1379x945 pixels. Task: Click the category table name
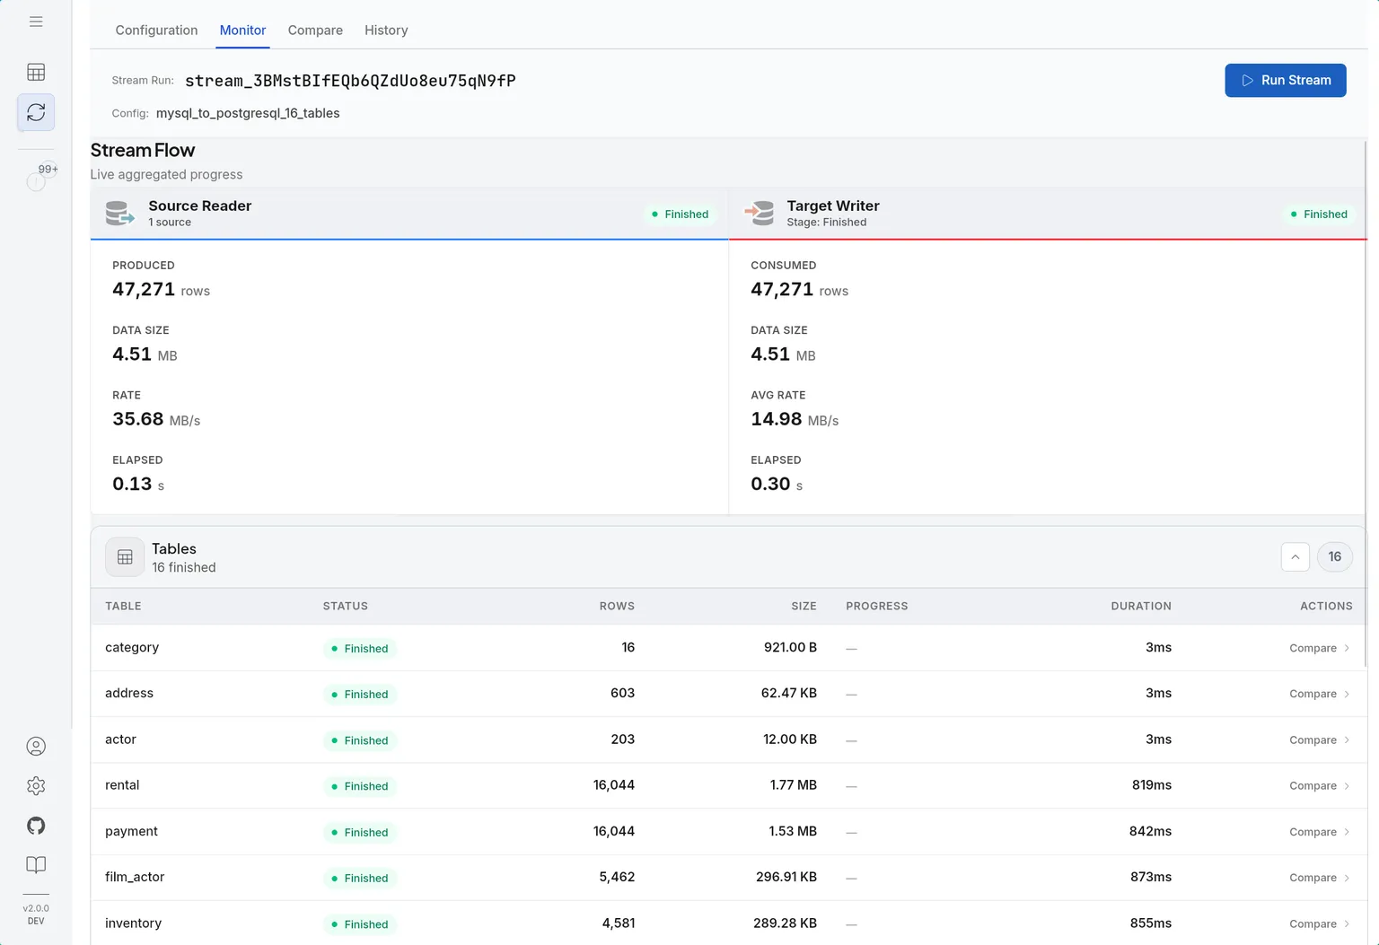(132, 648)
